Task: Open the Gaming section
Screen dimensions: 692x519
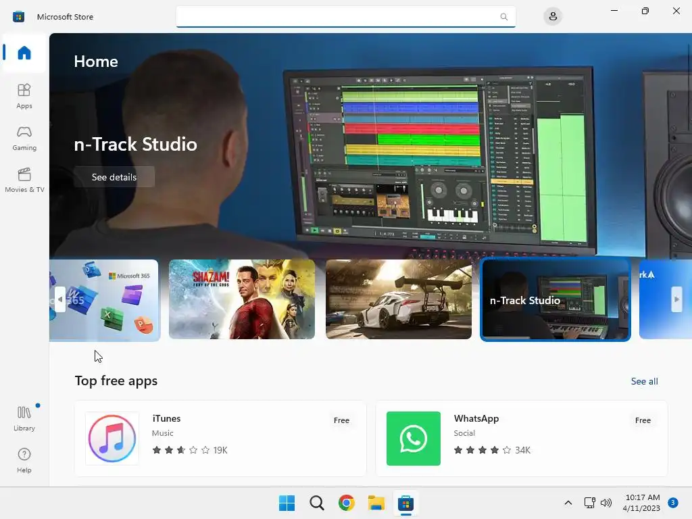Action: (24, 138)
